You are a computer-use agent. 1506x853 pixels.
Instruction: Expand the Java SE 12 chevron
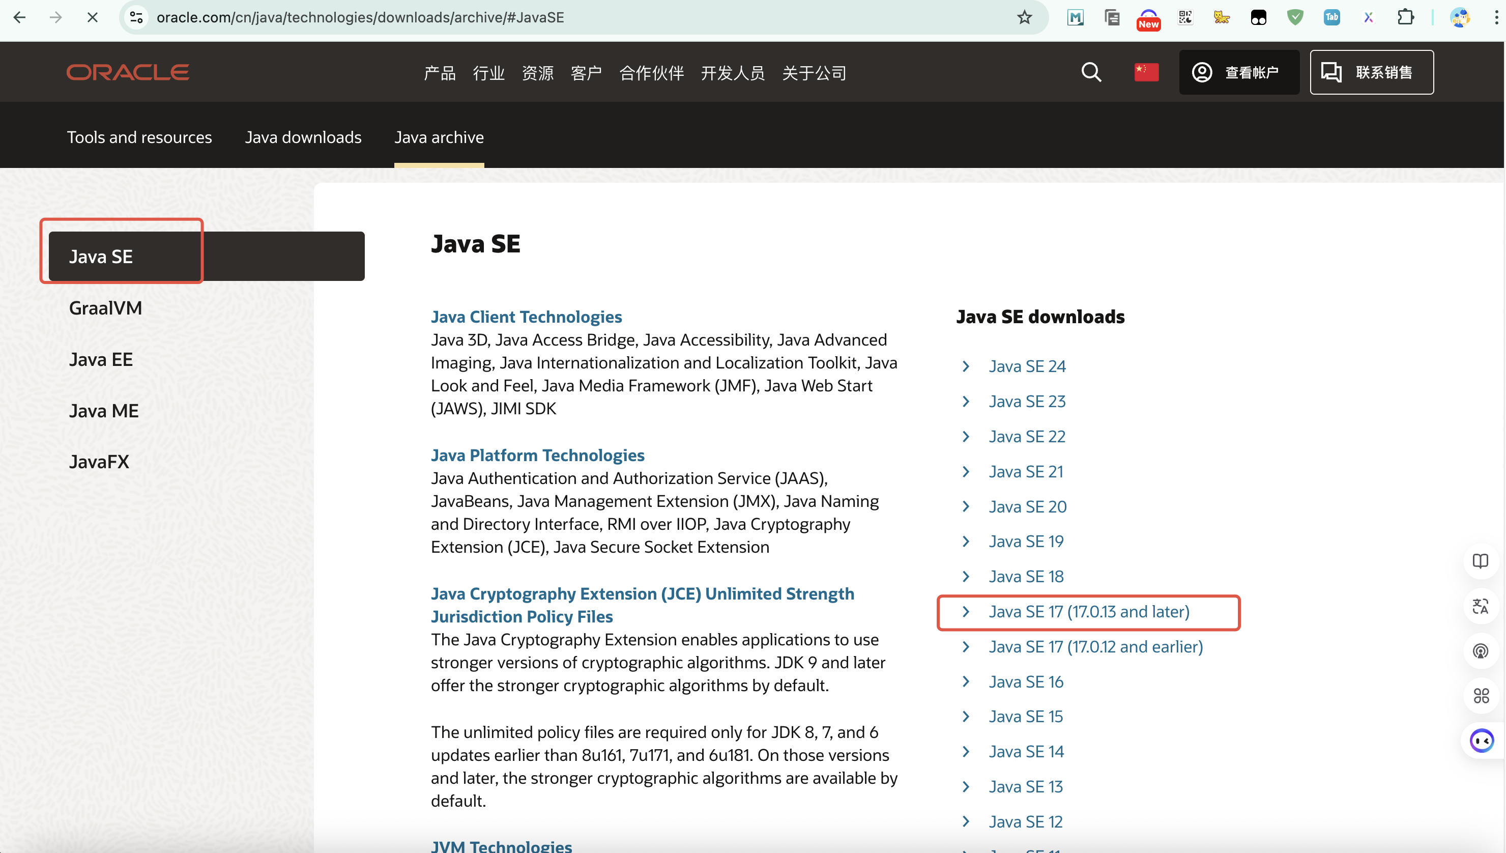966,821
